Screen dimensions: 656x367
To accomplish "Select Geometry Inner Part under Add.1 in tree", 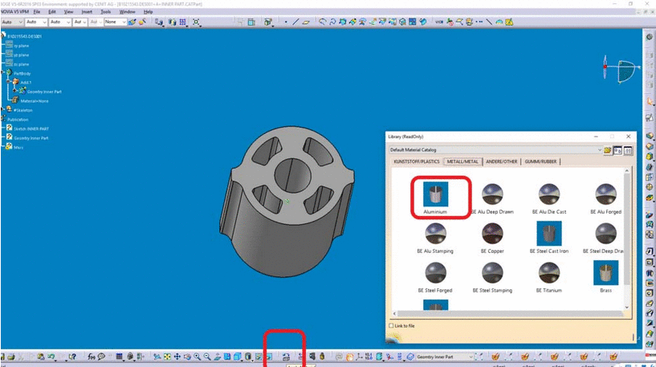I will click(44, 92).
